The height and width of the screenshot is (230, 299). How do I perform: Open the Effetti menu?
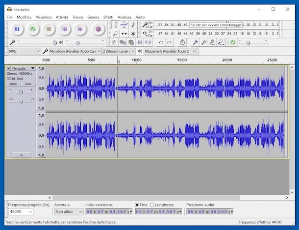point(108,17)
